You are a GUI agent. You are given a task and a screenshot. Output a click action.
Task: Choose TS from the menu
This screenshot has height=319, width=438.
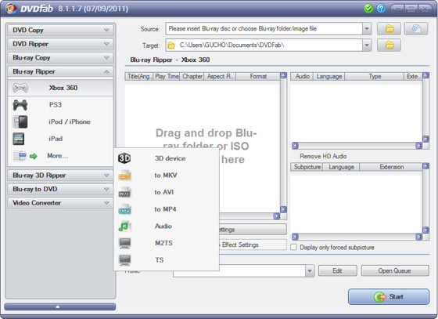[x=166, y=260]
